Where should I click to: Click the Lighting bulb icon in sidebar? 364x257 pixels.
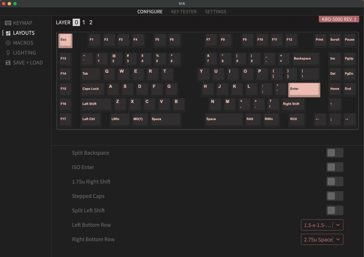[x=8, y=53]
